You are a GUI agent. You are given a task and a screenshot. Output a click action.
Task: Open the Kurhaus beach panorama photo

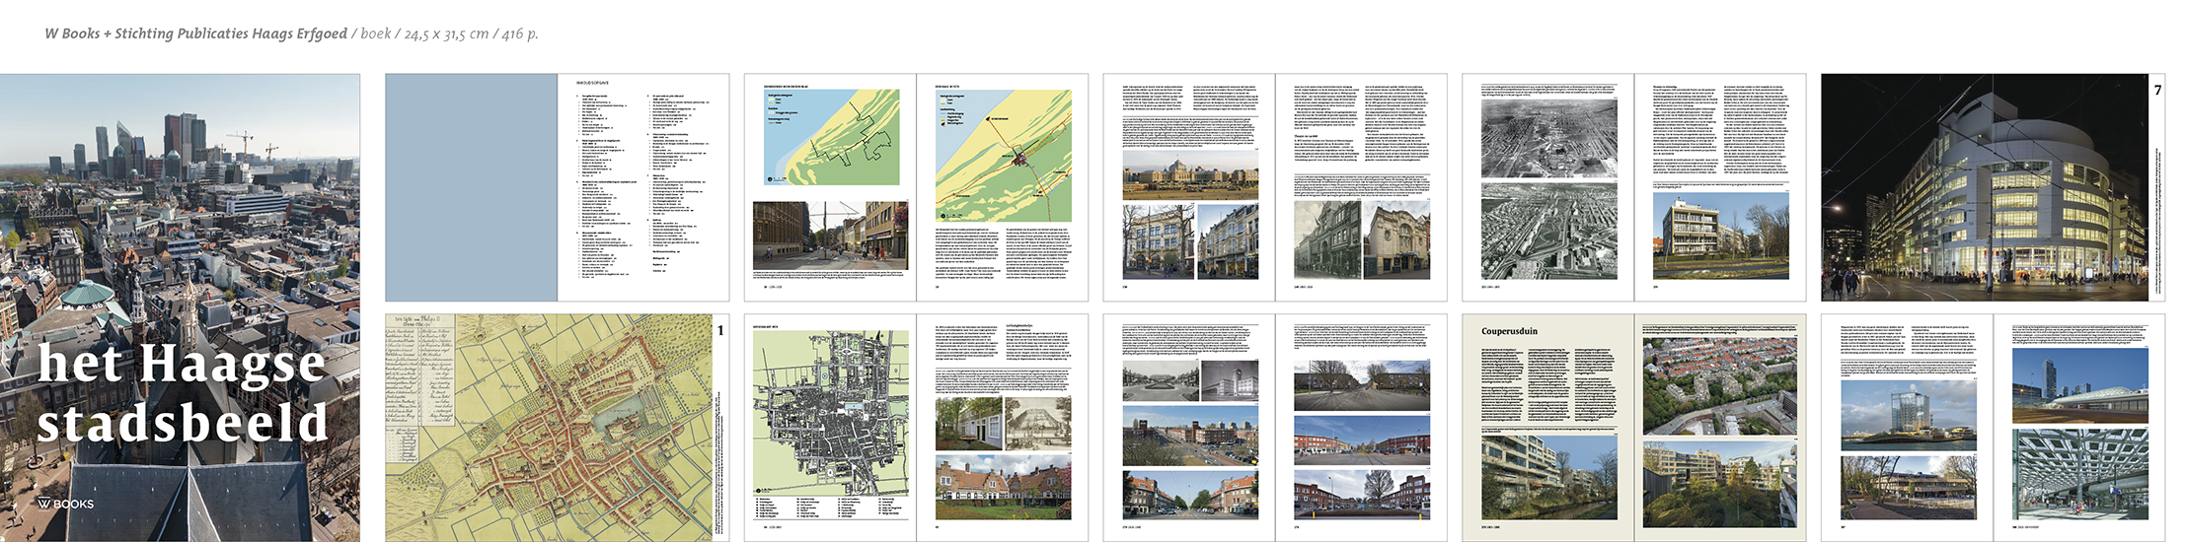click(x=1190, y=176)
